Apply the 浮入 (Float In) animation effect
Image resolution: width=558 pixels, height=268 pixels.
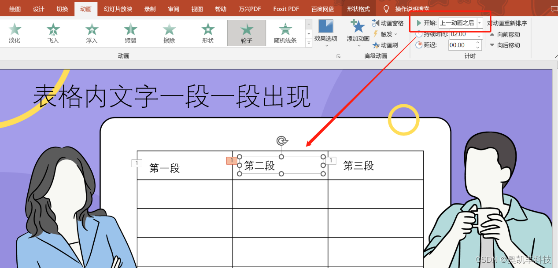pyautogui.click(x=92, y=33)
